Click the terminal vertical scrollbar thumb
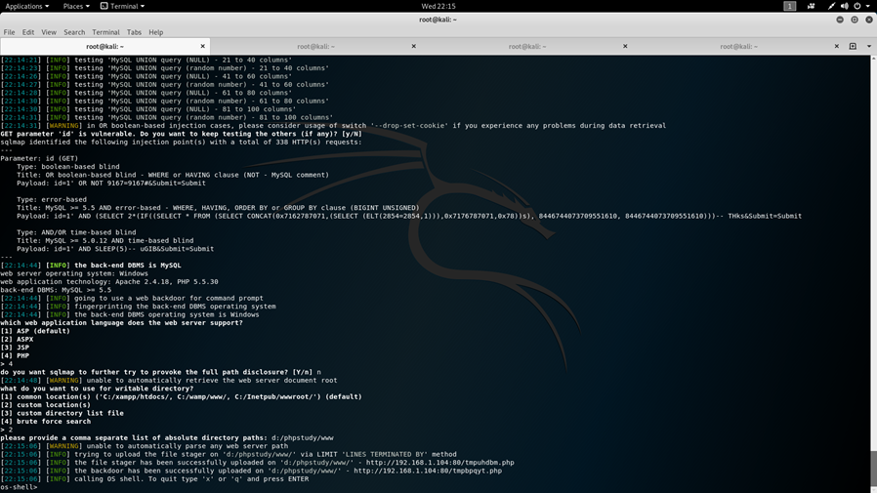This screenshot has width=877, height=493. coord(874,469)
